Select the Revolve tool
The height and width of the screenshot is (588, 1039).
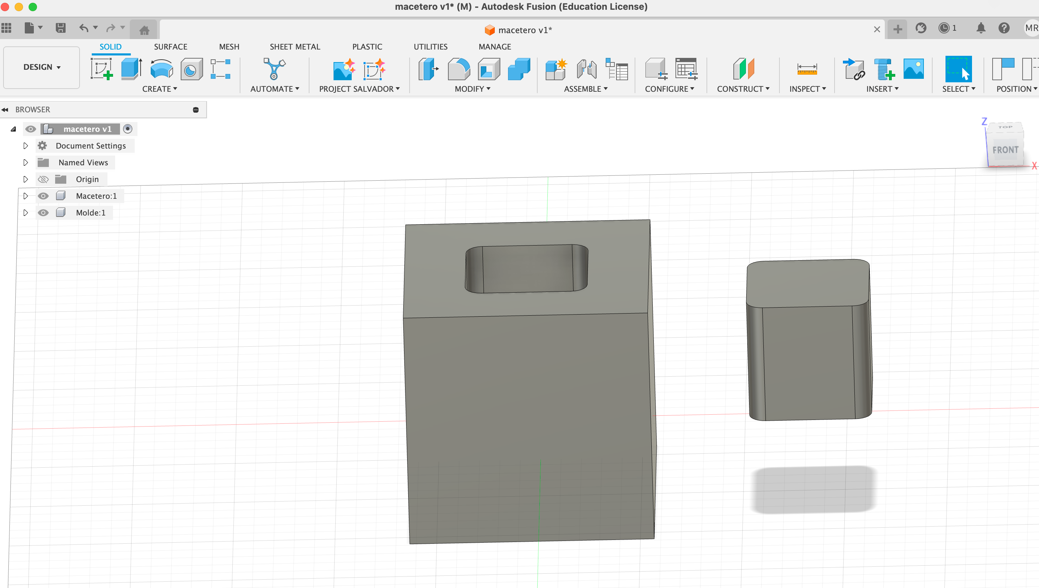click(162, 69)
